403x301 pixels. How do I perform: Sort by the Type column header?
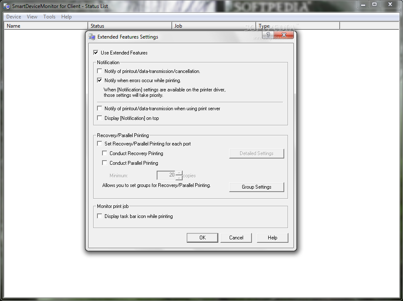[298, 26]
